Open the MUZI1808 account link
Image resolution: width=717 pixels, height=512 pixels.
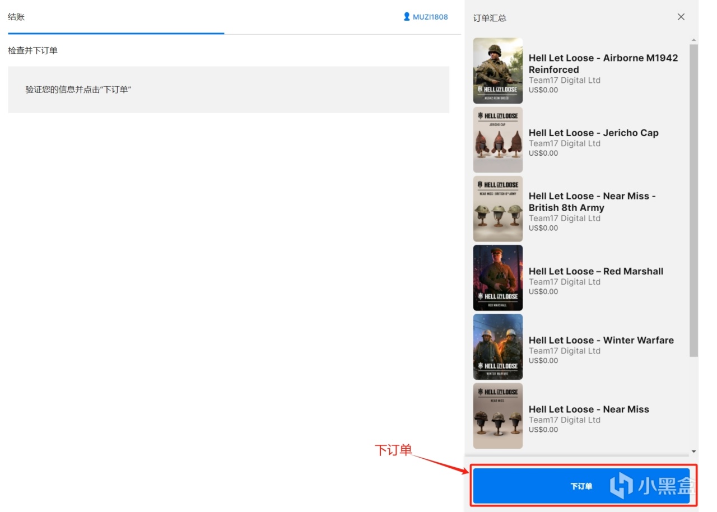[430, 17]
